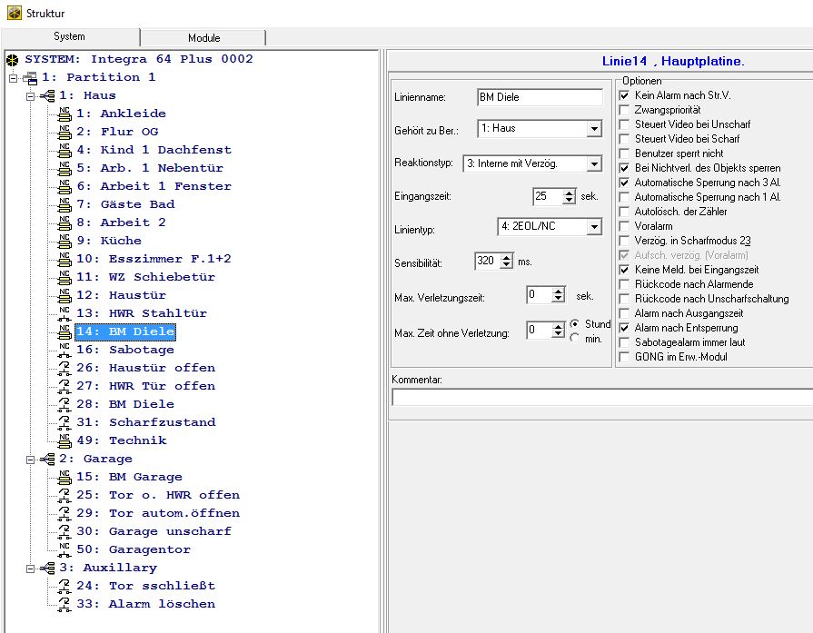The image size is (813, 633).
Task: Click the icon next to Garagentor
Action: (64, 549)
